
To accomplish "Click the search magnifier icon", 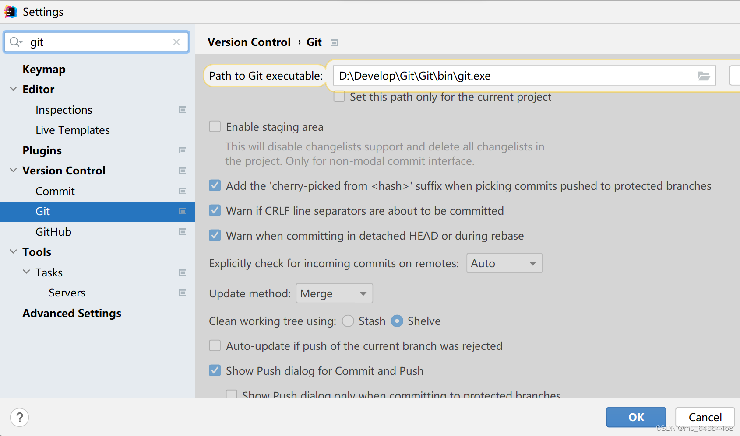I will click(x=14, y=42).
